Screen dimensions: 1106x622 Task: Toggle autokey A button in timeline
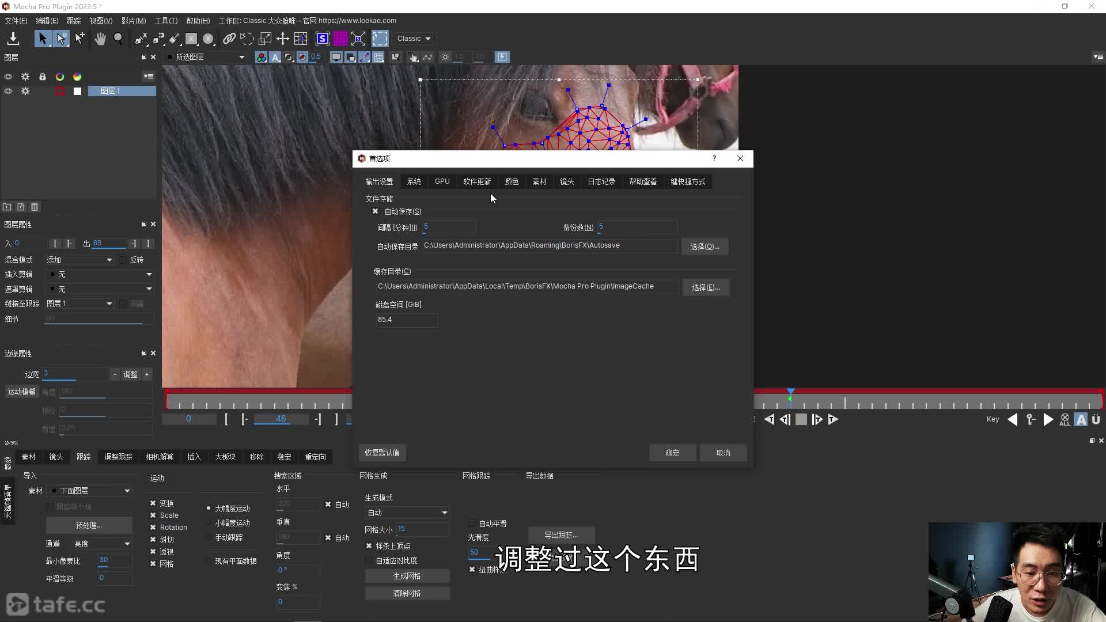pos(1081,420)
